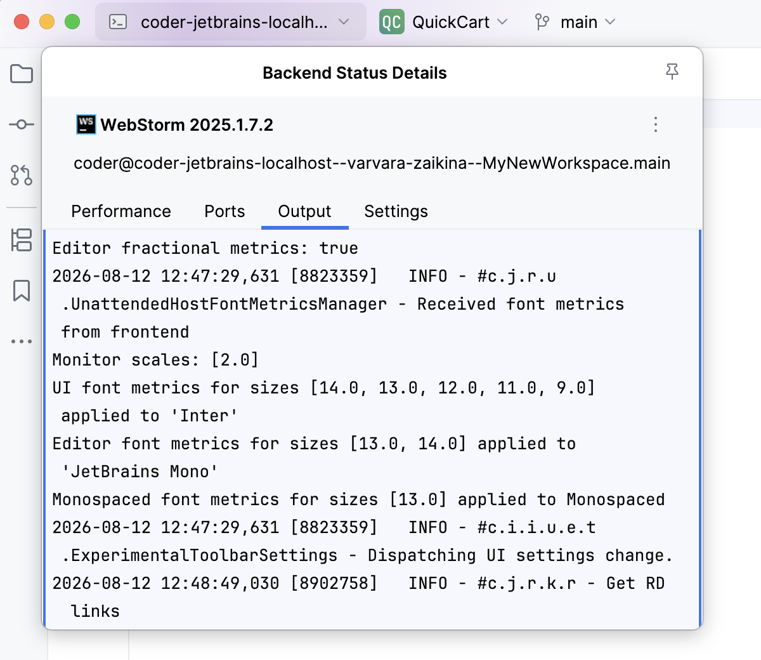Open WebStorm backend options kebab menu
The height and width of the screenshot is (660, 761).
tap(656, 124)
